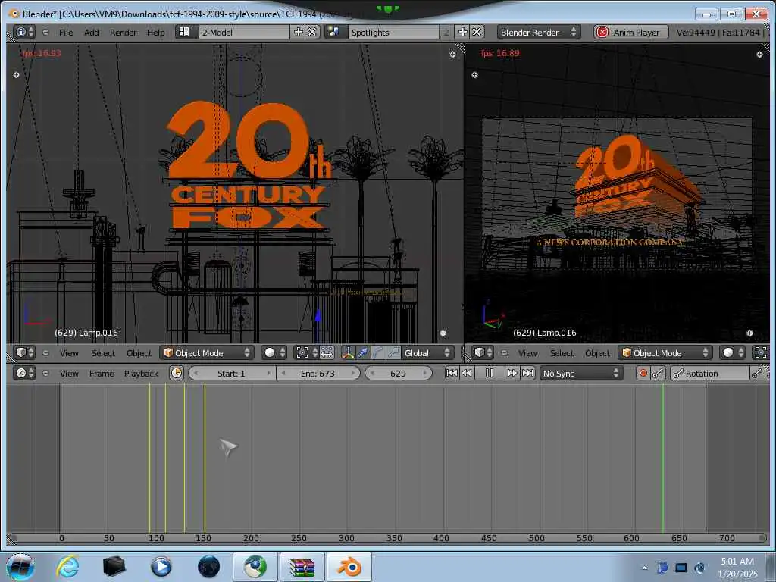Screen dimensions: 776x582
Task: Collapse the Info header menus toggle
Action: [x=45, y=32]
